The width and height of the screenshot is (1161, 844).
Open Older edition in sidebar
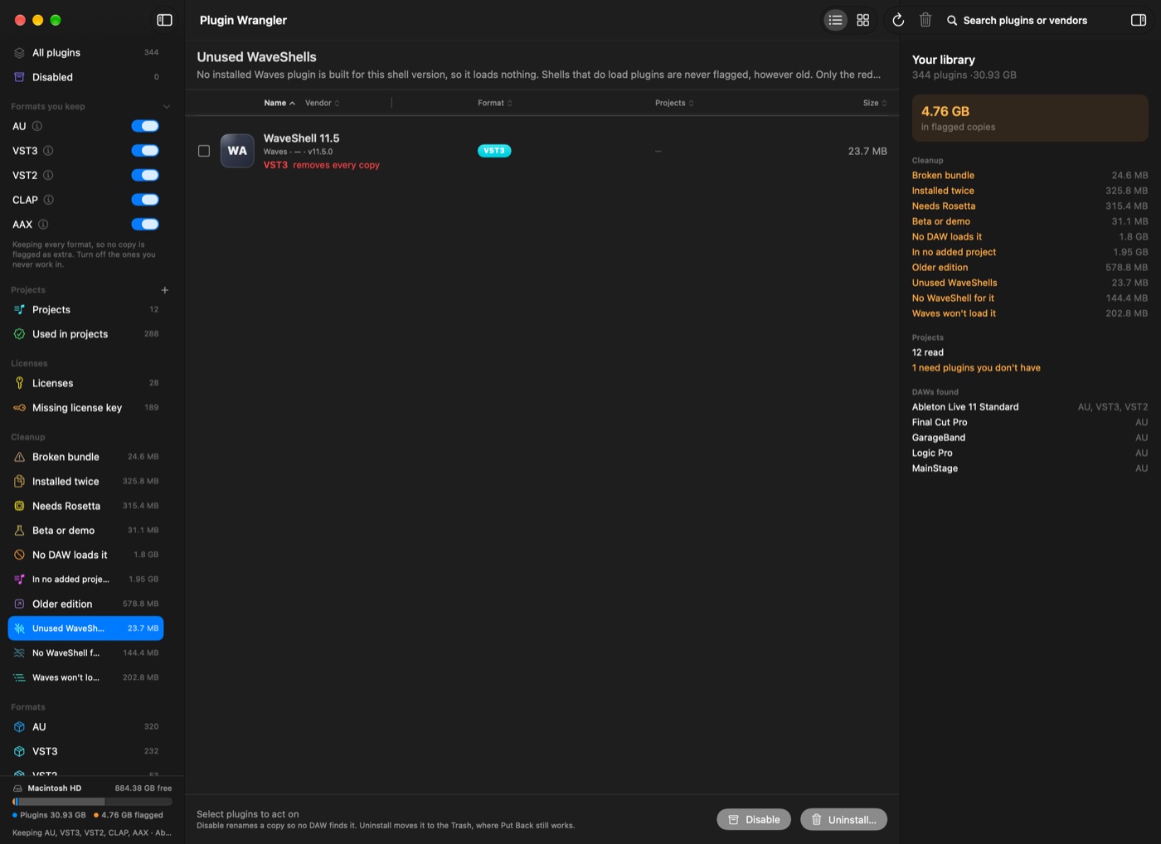86,604
